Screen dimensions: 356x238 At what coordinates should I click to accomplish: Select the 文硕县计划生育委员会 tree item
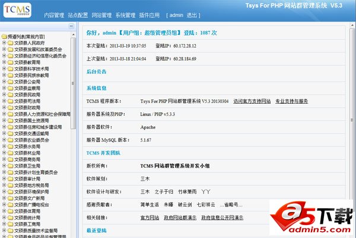pyautogui.click(x=36, y=172)
